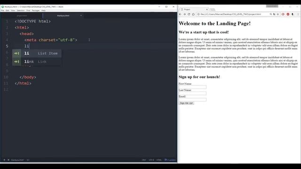Open a new browser tab
The image size is (301, 169).
(213, 9)
